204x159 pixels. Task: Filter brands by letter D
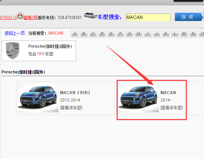click(x=102, y=34)
